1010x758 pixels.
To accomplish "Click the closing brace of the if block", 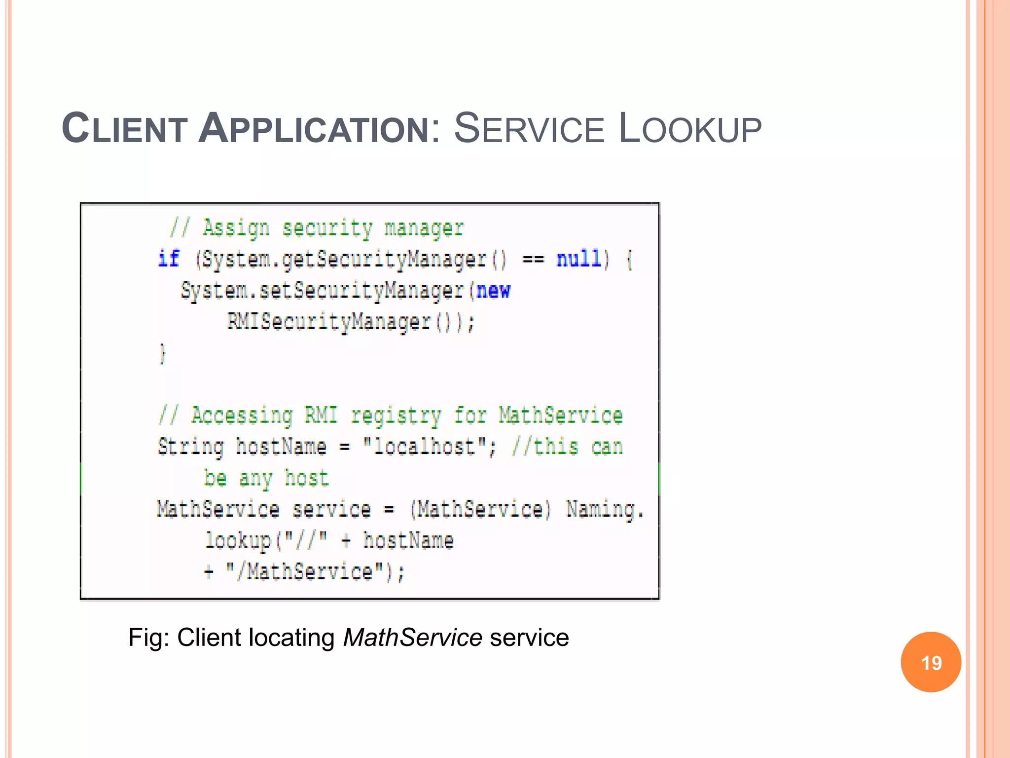I will pos(163,353).
